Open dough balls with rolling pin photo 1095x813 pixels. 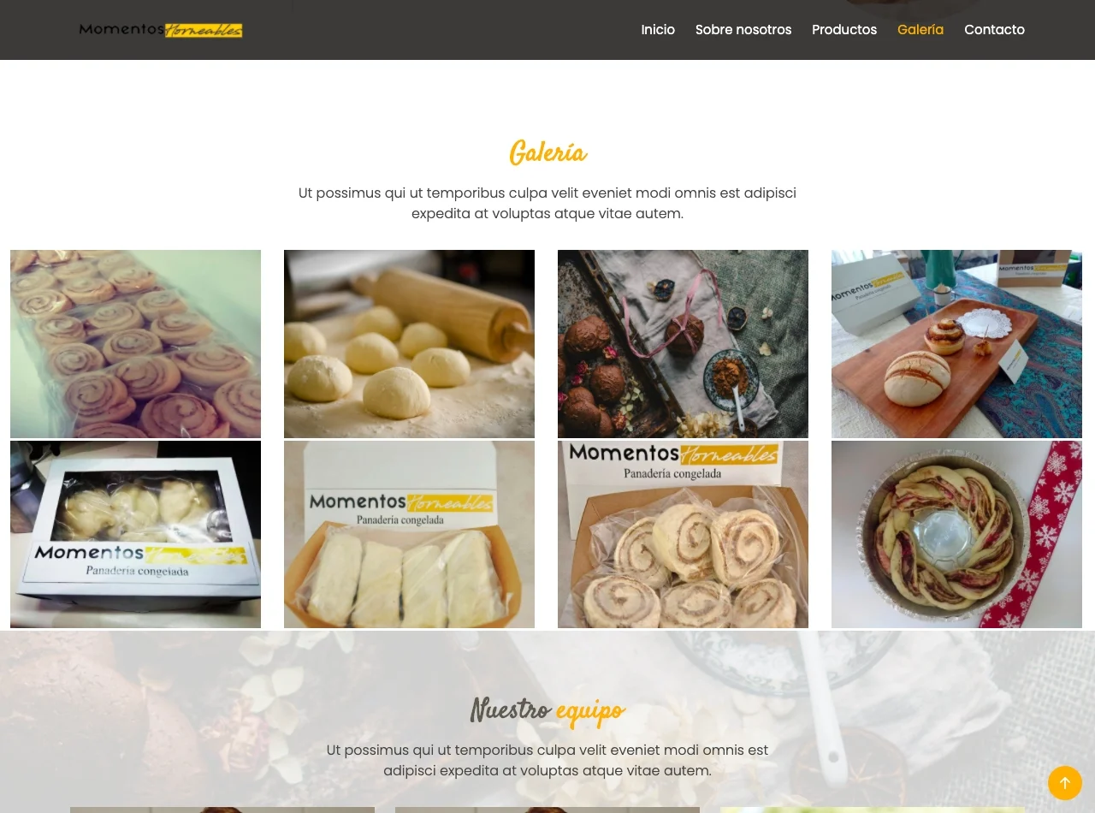coord(409,344)
